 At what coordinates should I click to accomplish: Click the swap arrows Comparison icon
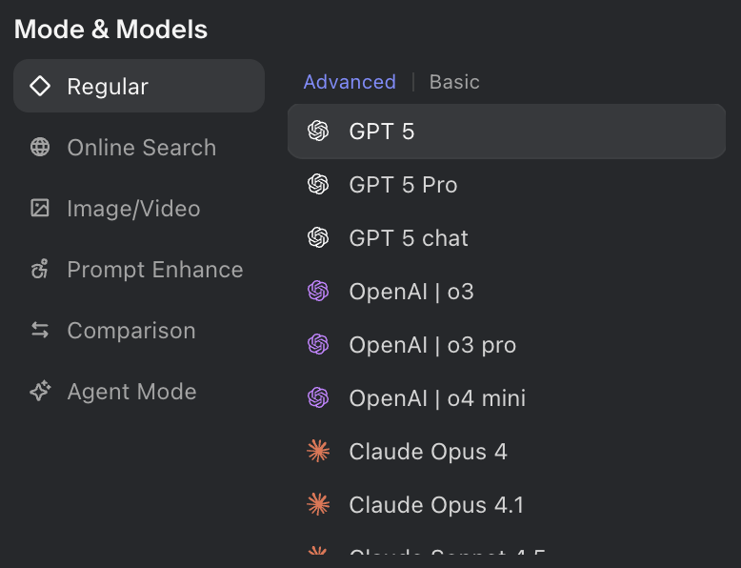pos(40,331)
